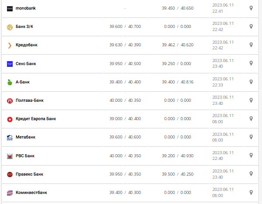Open map location pin for А-Банк
The width and height of the screenshot is (262, 204).
click(x=251, y=82)
